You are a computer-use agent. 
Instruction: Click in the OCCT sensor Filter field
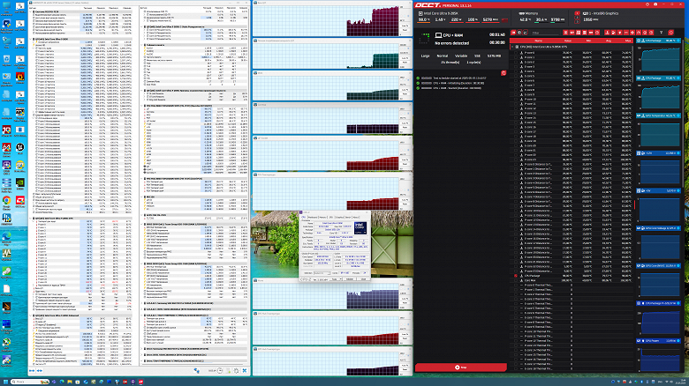point(545,33)
